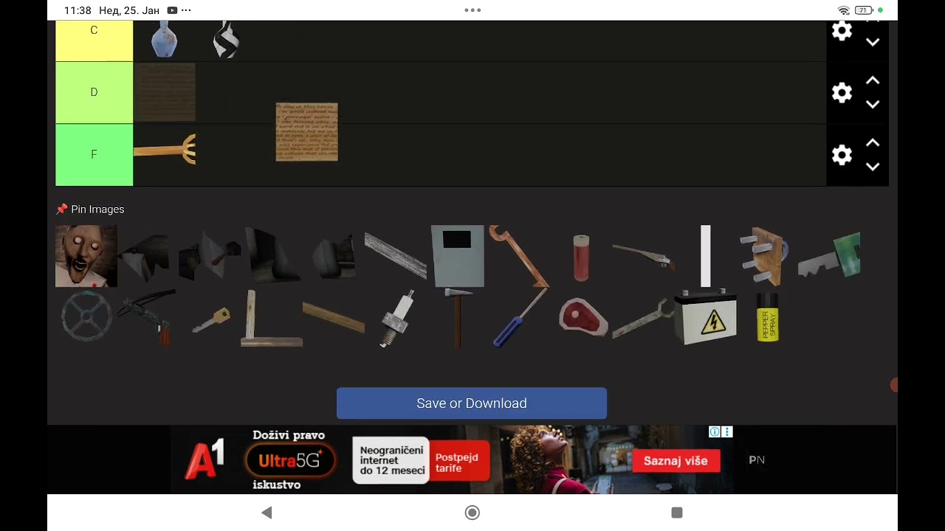Screen dimensions: 945x531
Task: Pick the gray weathered plank image
Action: point(396,256)
